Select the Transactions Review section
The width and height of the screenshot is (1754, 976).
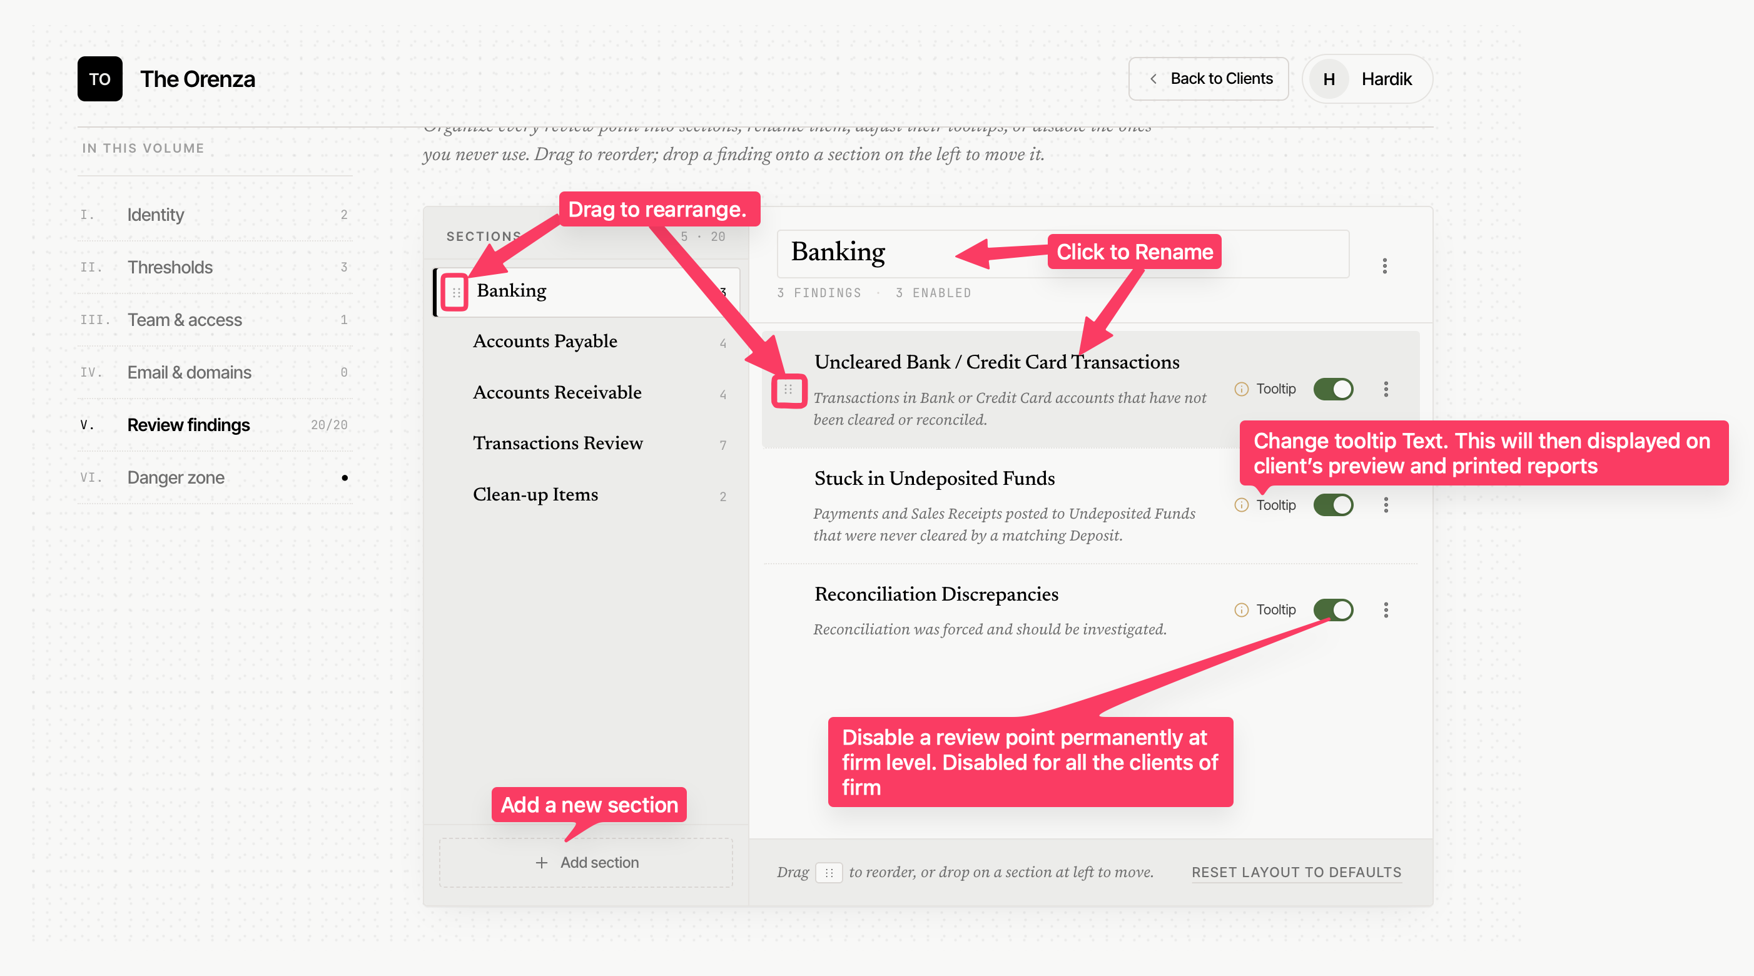tap(587, 444)
